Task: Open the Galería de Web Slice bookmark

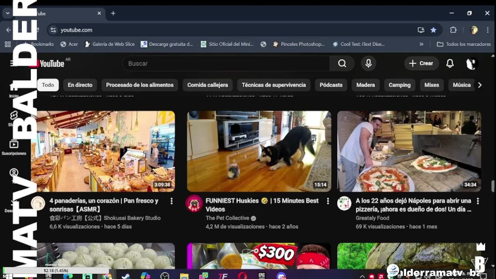Action: click(109, 44)
